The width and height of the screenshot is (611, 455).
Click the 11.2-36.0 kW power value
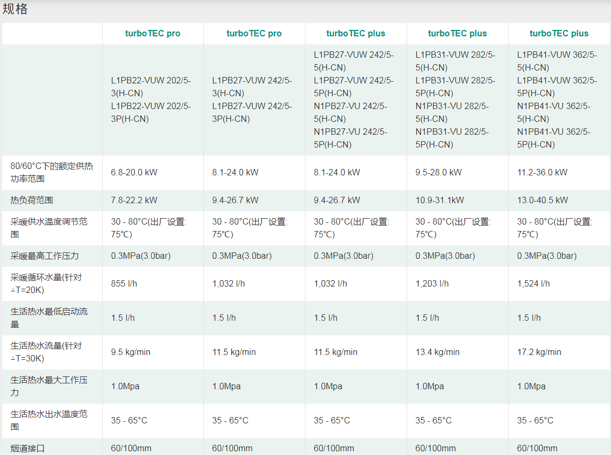pyautogui.click(x=542, y=172)
